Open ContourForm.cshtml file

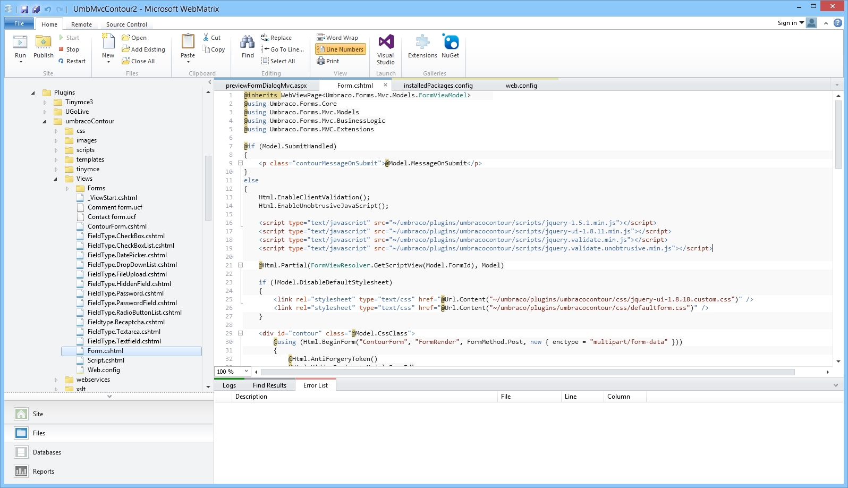117,226
